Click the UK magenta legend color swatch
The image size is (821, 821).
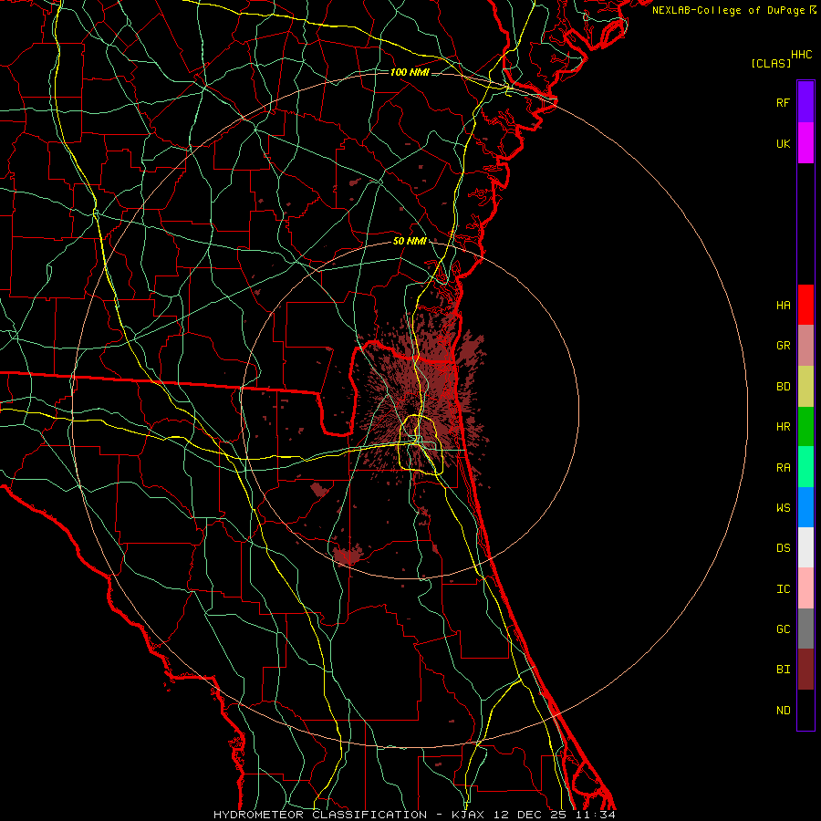coord(805,143)
